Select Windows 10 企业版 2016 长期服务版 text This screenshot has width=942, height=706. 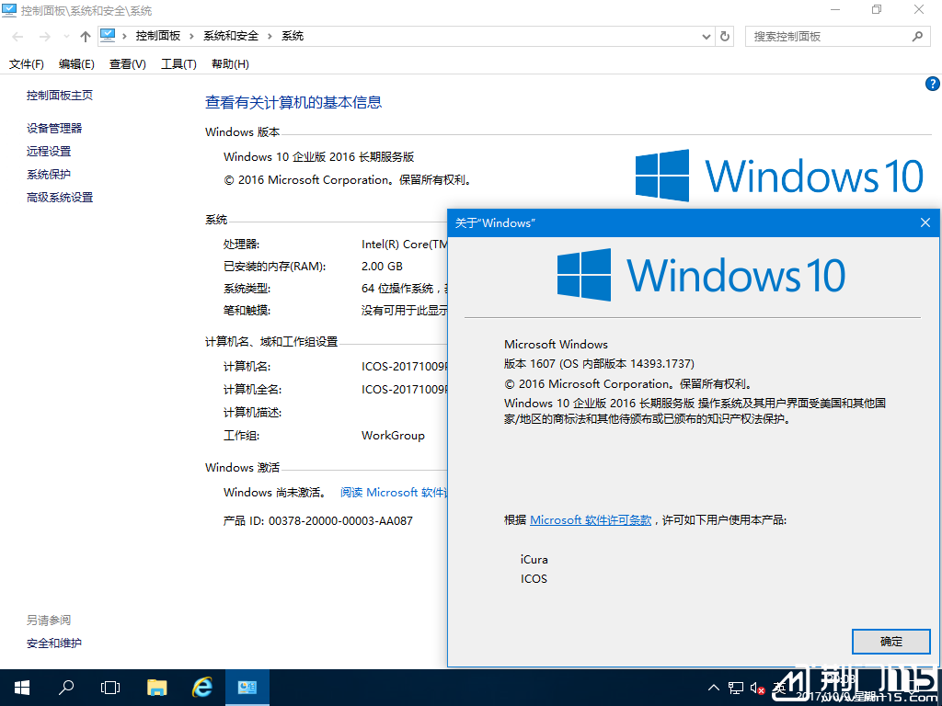pyautogui.click(x=319, y=157)
